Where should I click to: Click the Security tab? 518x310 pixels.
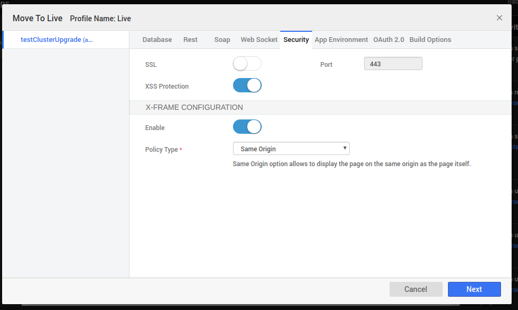point(296,40)
